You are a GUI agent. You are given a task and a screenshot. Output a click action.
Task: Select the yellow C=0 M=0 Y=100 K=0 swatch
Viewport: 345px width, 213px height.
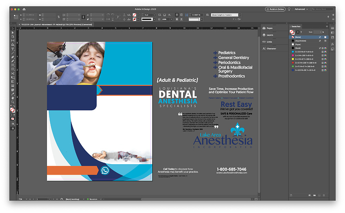point(308,59)
